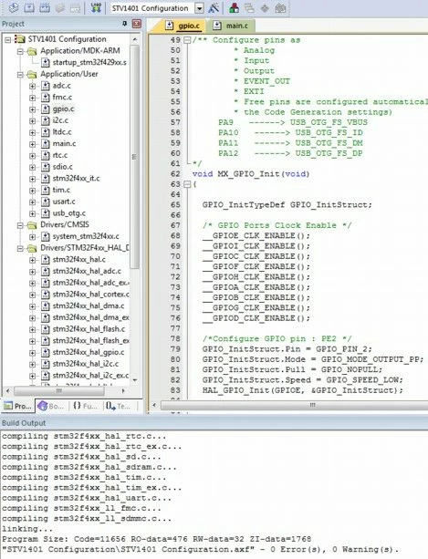Image resolution: width=428 pixels, height=559 pixels.
Task: Close the Project panel with red X
Action: click(137, 24)
